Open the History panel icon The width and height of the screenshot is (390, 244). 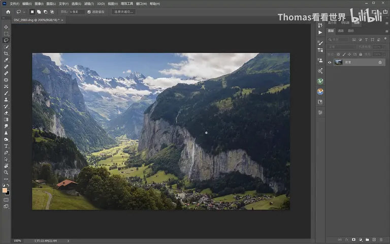320,25
